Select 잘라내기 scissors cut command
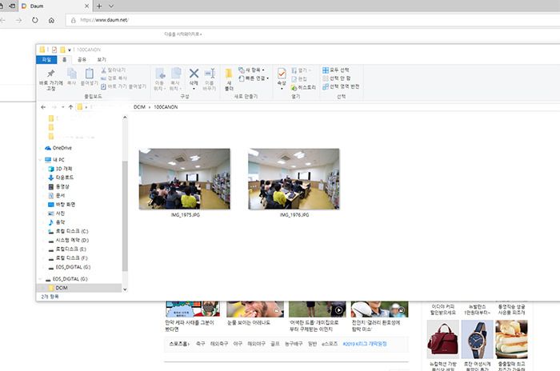Image resolution: width=560 pixels, height=371 pixels. [113, 70]
